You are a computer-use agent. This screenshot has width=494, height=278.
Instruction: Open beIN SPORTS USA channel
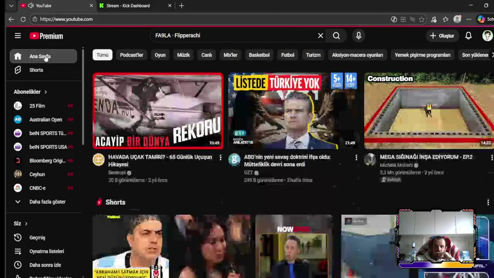tap(43, 147)
